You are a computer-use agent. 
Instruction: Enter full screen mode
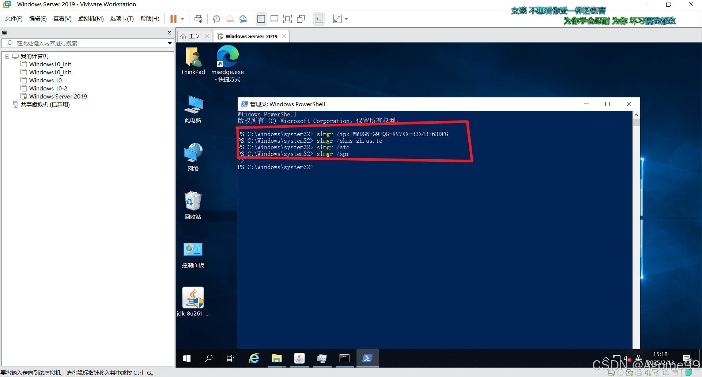[288, 19]
